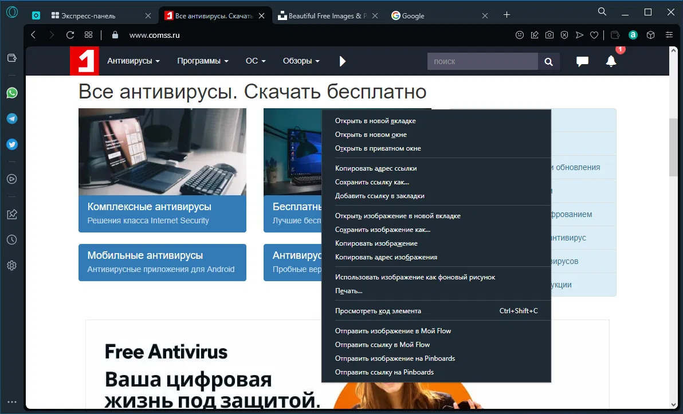Choose 'Открыть в новом окне'
The height and width of the screenshot is (414, 683).
tap(436, 135)
